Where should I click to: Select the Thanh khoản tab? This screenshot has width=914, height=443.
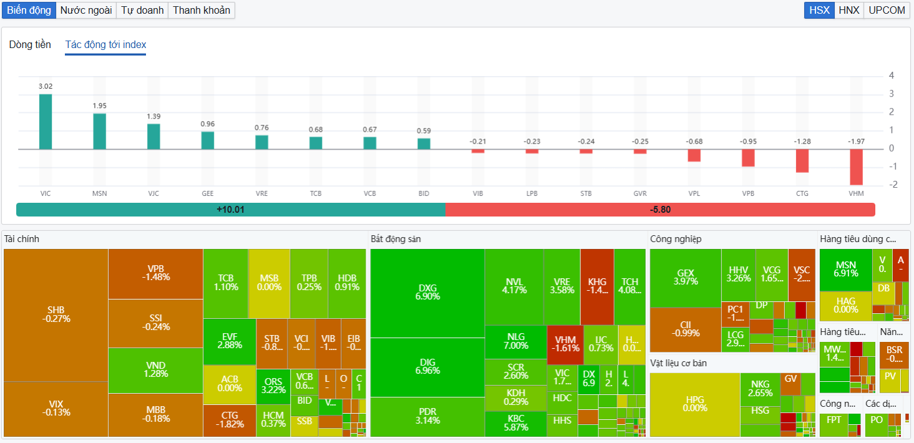pyautogui.click(x=202, y=10)
